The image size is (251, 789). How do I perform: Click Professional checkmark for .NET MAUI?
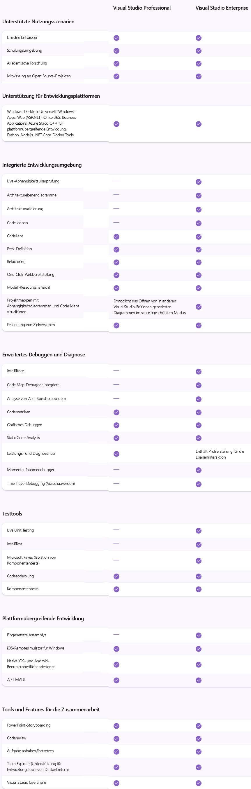[116, 680]
